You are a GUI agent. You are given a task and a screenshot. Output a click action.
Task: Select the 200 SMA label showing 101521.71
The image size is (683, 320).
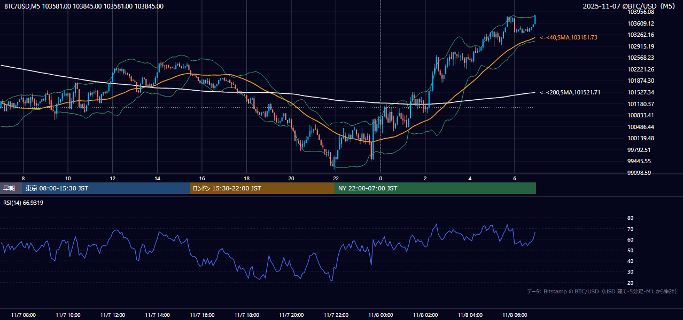570,92
